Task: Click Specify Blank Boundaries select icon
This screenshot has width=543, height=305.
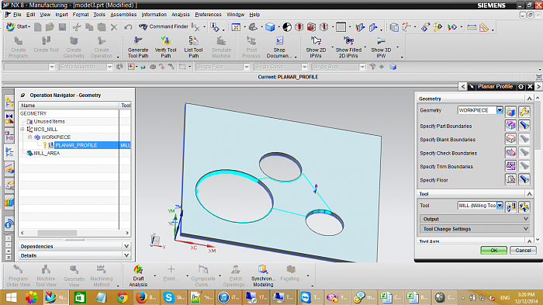Action: pos(510,139)
